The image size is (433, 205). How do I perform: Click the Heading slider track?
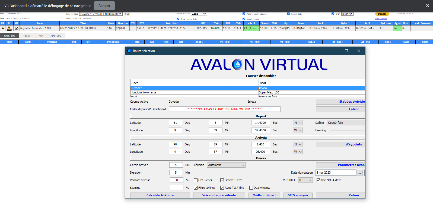[347, 130]
